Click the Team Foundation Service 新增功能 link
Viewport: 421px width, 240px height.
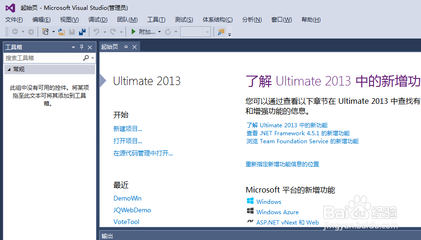(302, 141)
